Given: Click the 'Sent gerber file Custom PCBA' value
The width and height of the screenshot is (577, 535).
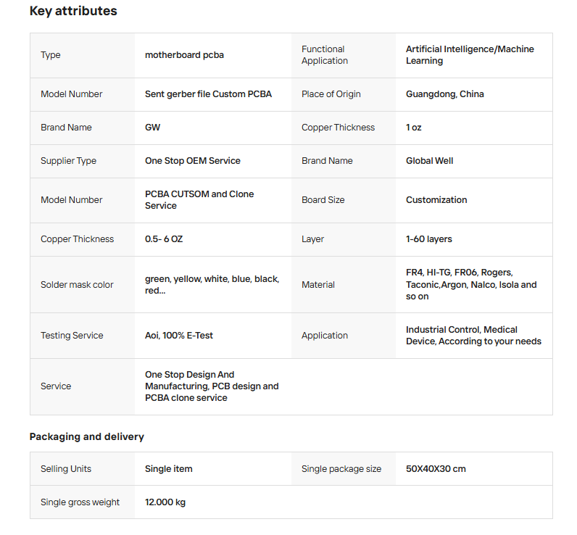Looking at the screenshot, I should click(208, 94).
